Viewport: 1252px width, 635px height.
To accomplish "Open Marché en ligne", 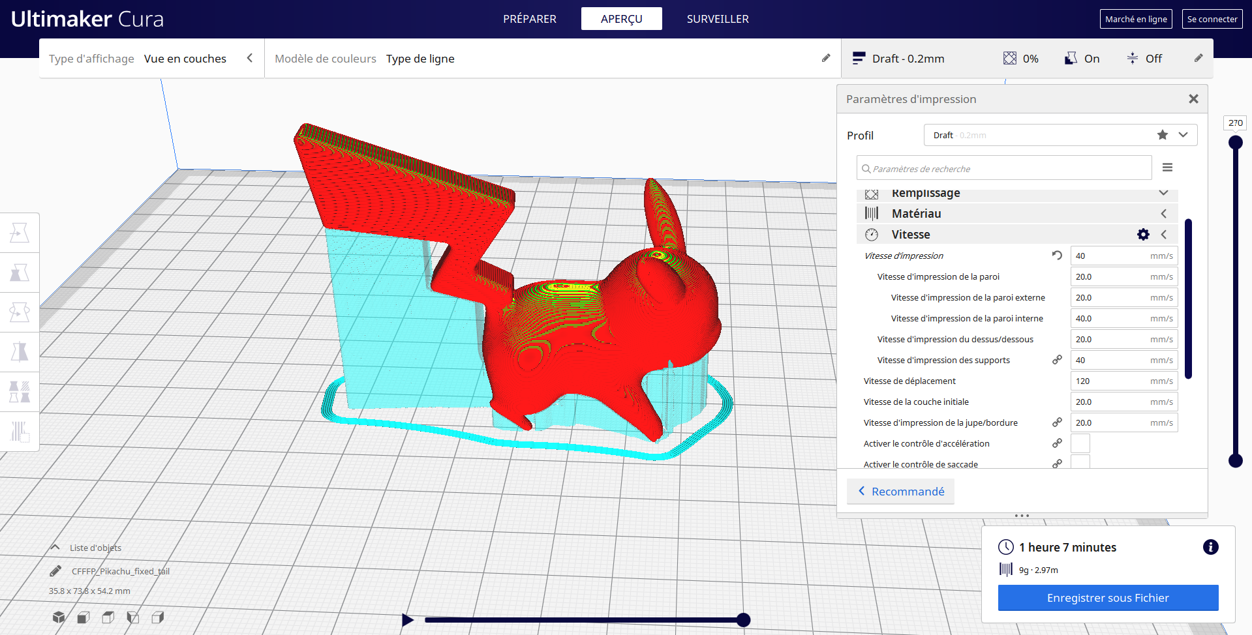I will click(1135, 18).
